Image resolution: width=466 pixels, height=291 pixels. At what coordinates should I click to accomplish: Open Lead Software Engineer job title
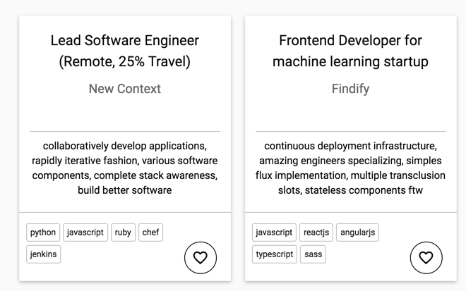click(125, 51)
